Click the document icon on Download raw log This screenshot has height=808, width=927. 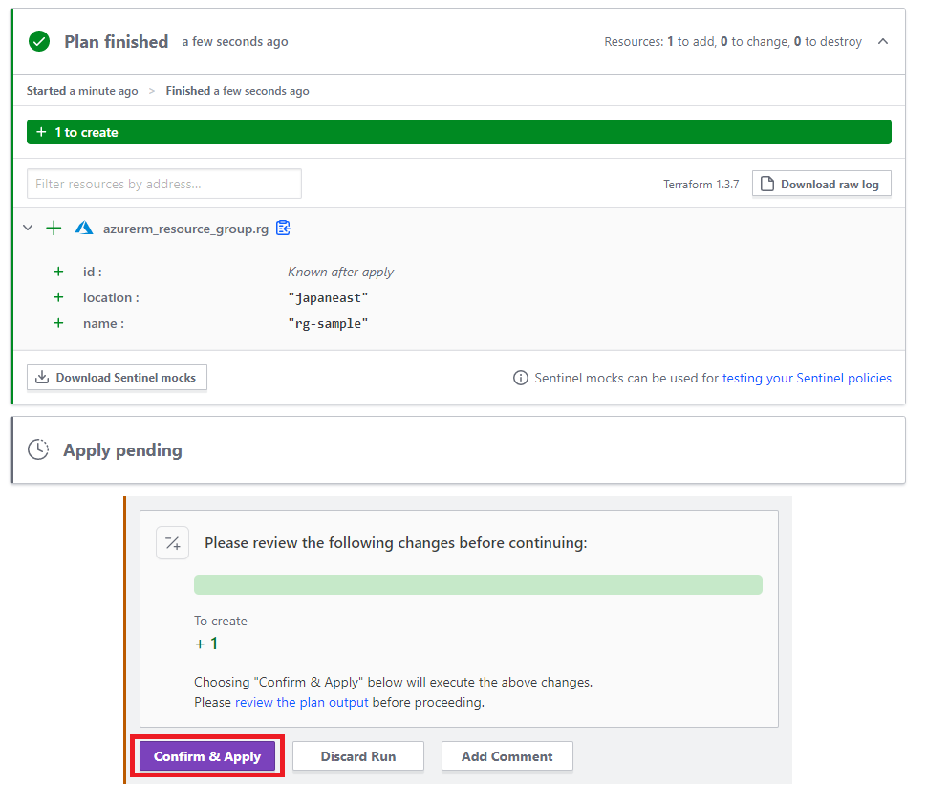(767, 184)
